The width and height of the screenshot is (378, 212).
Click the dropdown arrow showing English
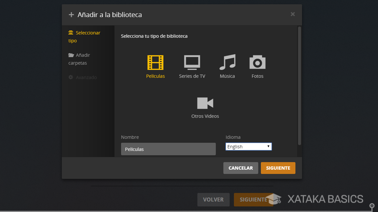coord(269,146)
